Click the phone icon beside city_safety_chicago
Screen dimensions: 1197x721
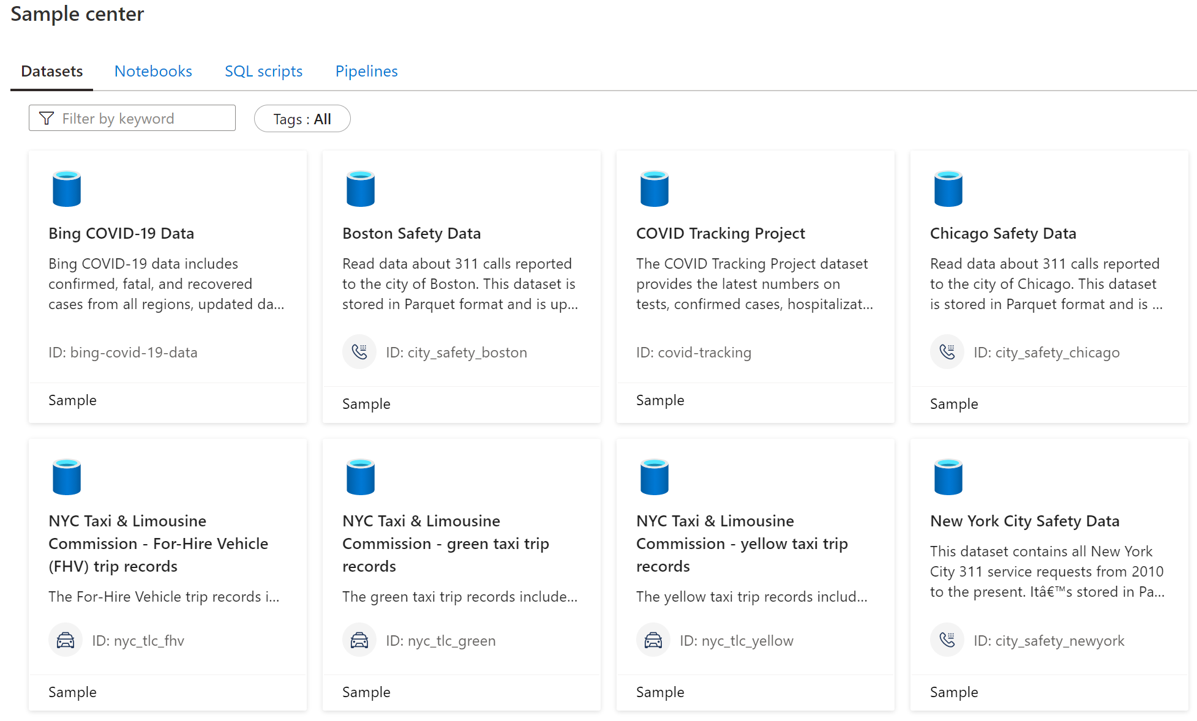(947, 352)
